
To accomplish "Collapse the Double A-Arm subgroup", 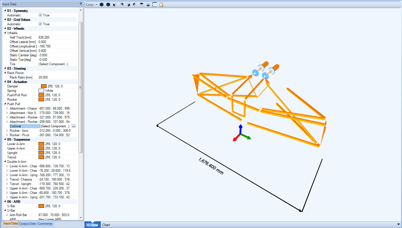I will click(5, 162).
